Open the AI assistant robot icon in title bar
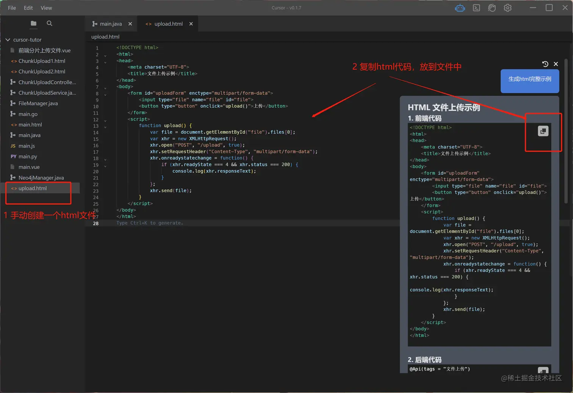The height and width of the screenshot is (393, 573). tap(460, 8)
